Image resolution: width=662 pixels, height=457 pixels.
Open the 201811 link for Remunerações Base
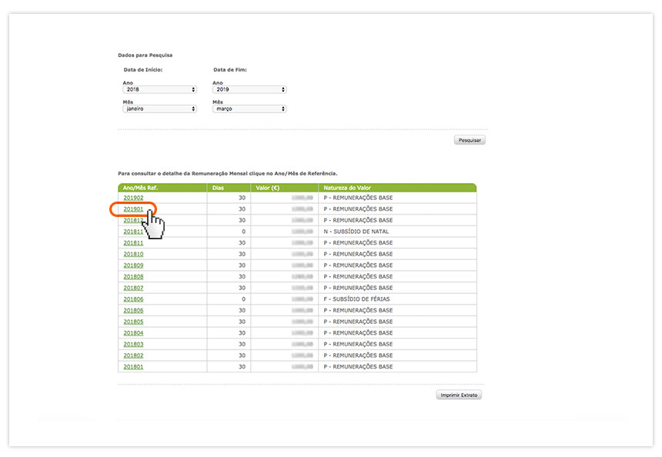click(133, 243)
